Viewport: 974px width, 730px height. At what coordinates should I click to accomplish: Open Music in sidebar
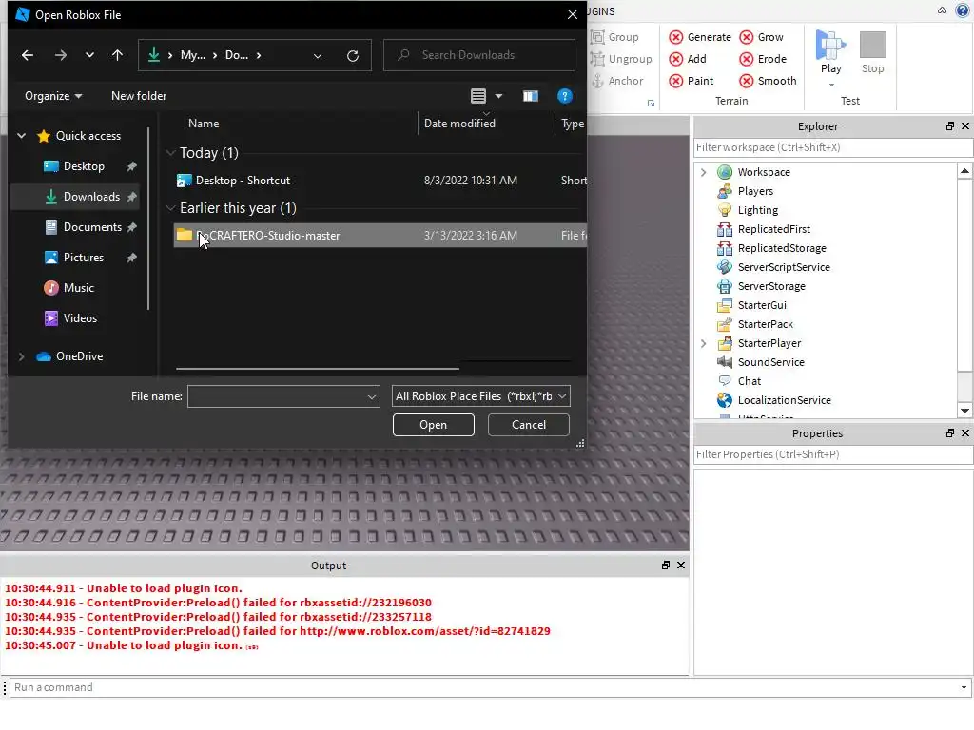coord(78,288)
